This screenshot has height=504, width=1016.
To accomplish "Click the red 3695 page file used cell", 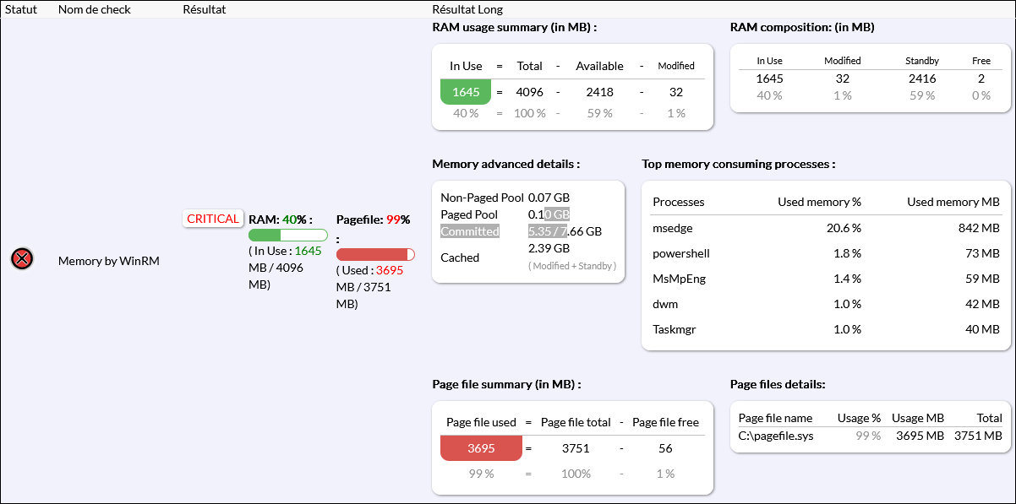I will coord(481,448).
